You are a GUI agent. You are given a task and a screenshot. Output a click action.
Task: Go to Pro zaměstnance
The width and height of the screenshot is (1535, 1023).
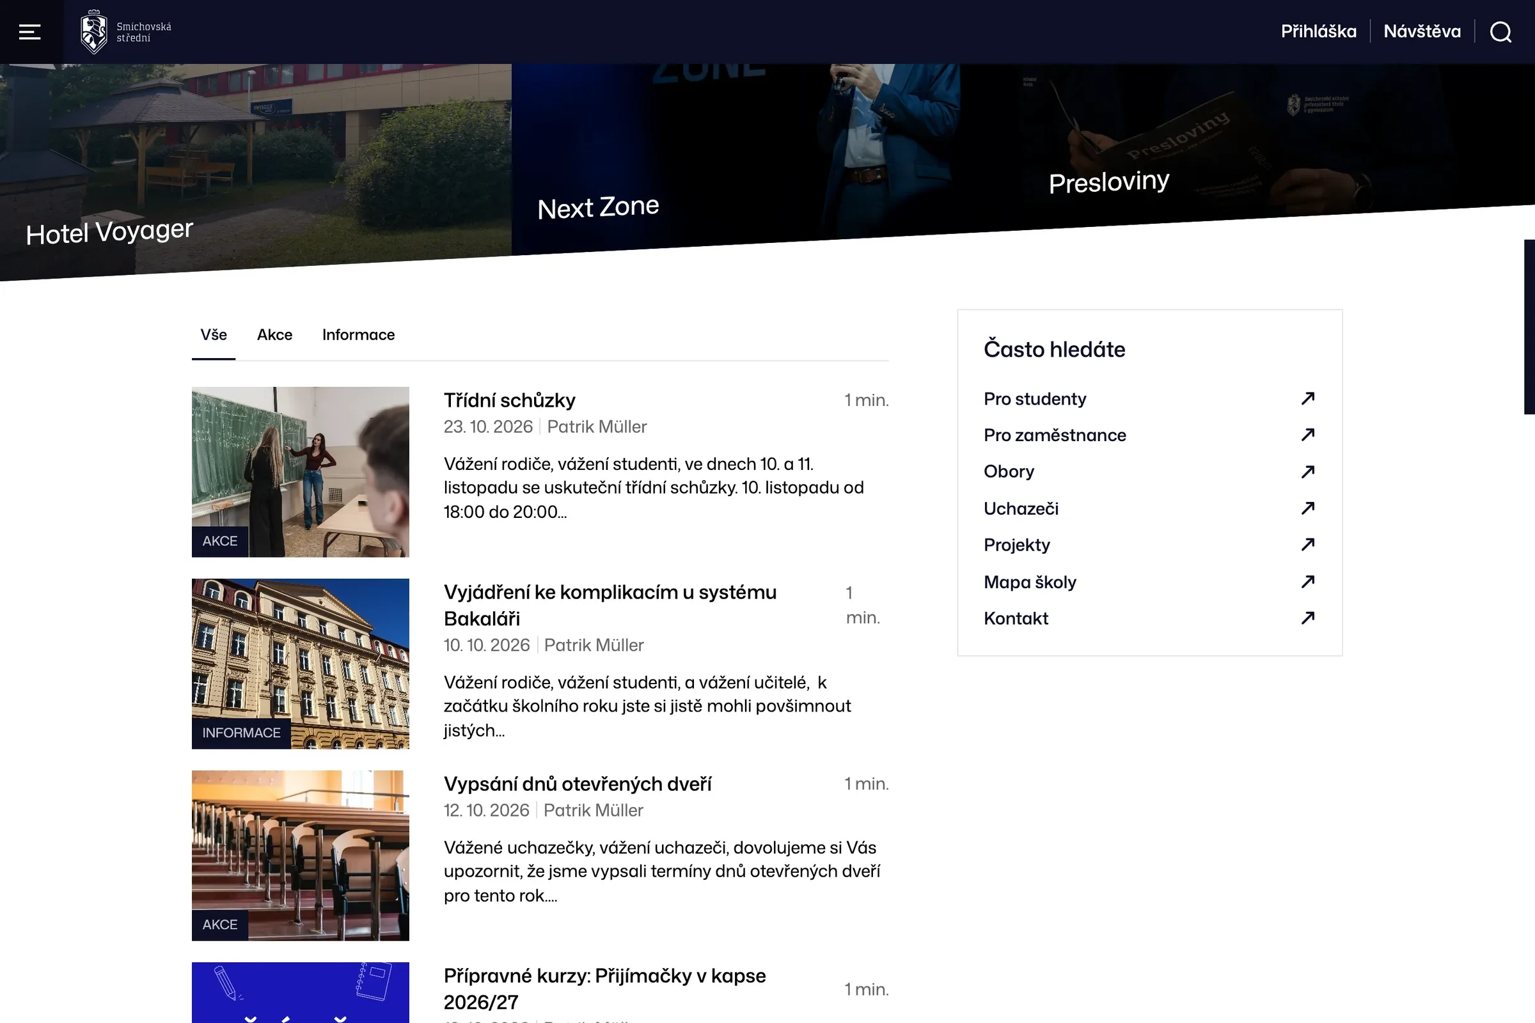pyautogui.click(x=1055, y=435)
